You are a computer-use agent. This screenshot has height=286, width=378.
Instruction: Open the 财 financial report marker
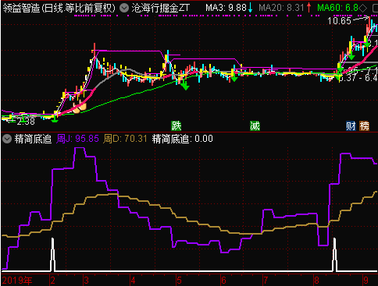click(351, 126)
